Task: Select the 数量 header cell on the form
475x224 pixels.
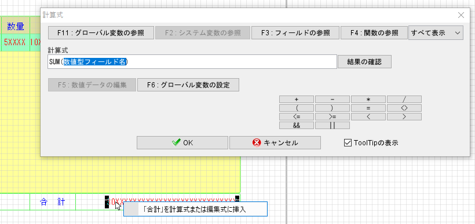Action: click(x=16, y=27)
